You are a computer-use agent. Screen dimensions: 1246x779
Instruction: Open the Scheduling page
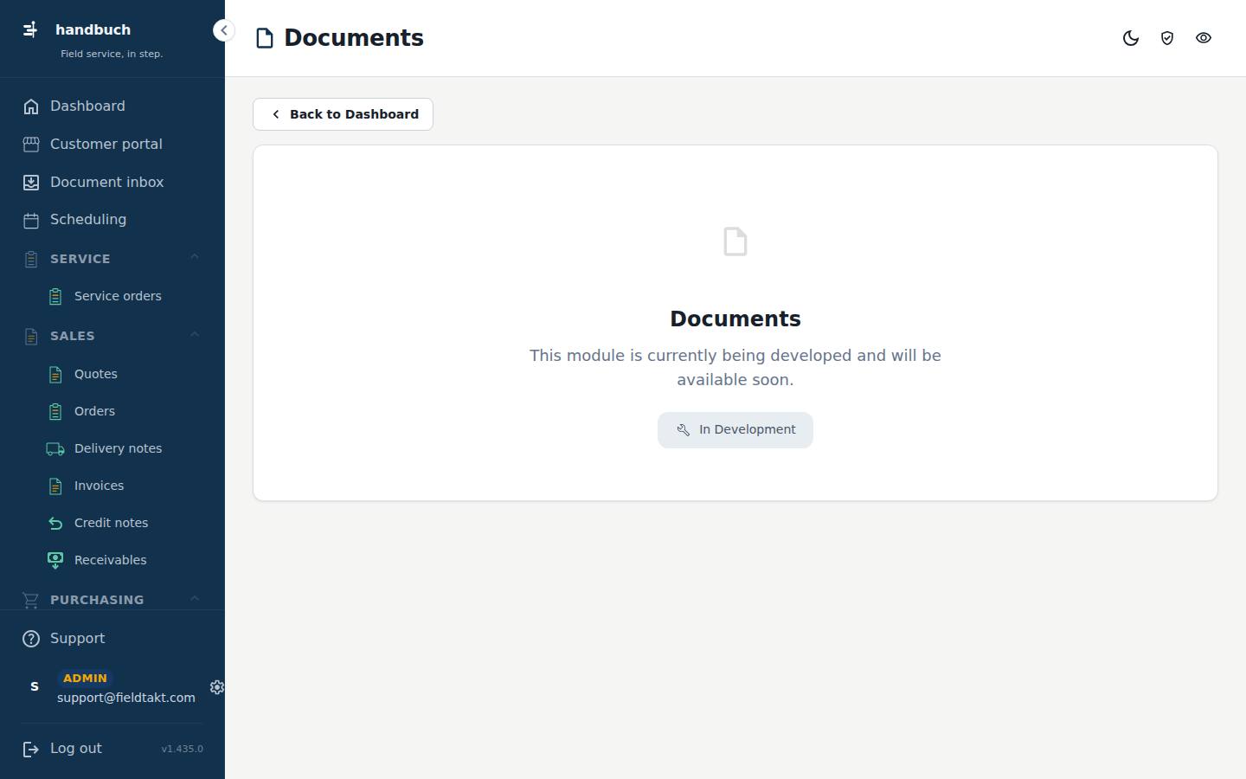(112, 220)
